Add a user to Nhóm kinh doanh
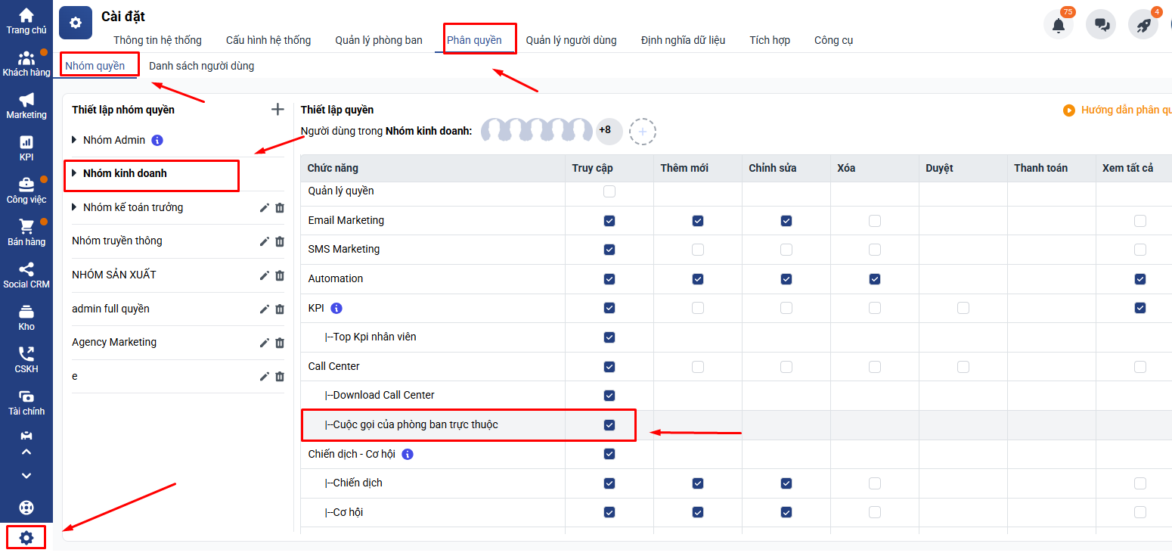This screenshot has height=553, width=1172. point(643,132)
